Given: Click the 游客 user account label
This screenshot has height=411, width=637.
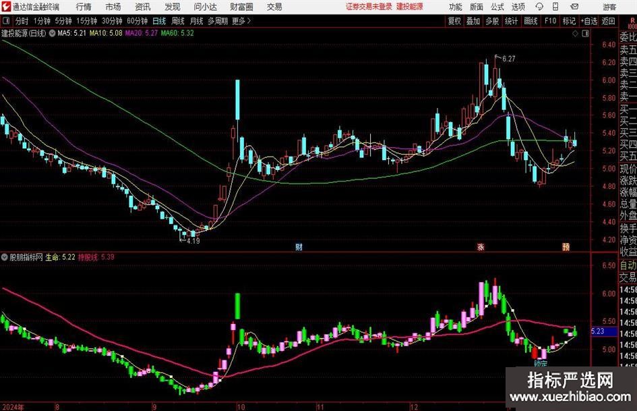Looking at the screenshot, I should coord(609,7).
